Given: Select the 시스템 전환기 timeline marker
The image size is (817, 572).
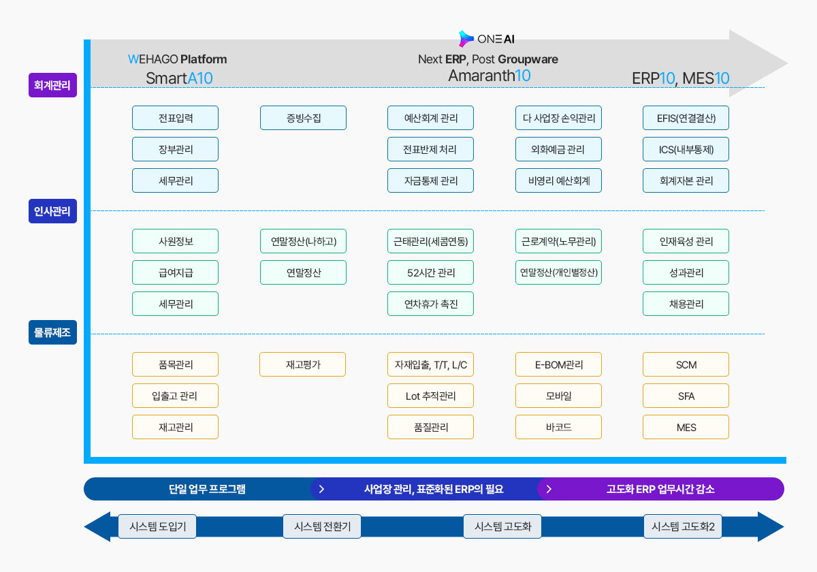Looking at the screenshot, I should [x=322, y=526].
